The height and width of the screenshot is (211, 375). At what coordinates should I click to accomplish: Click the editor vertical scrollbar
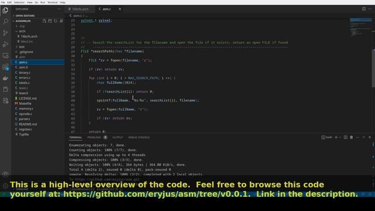373,68
